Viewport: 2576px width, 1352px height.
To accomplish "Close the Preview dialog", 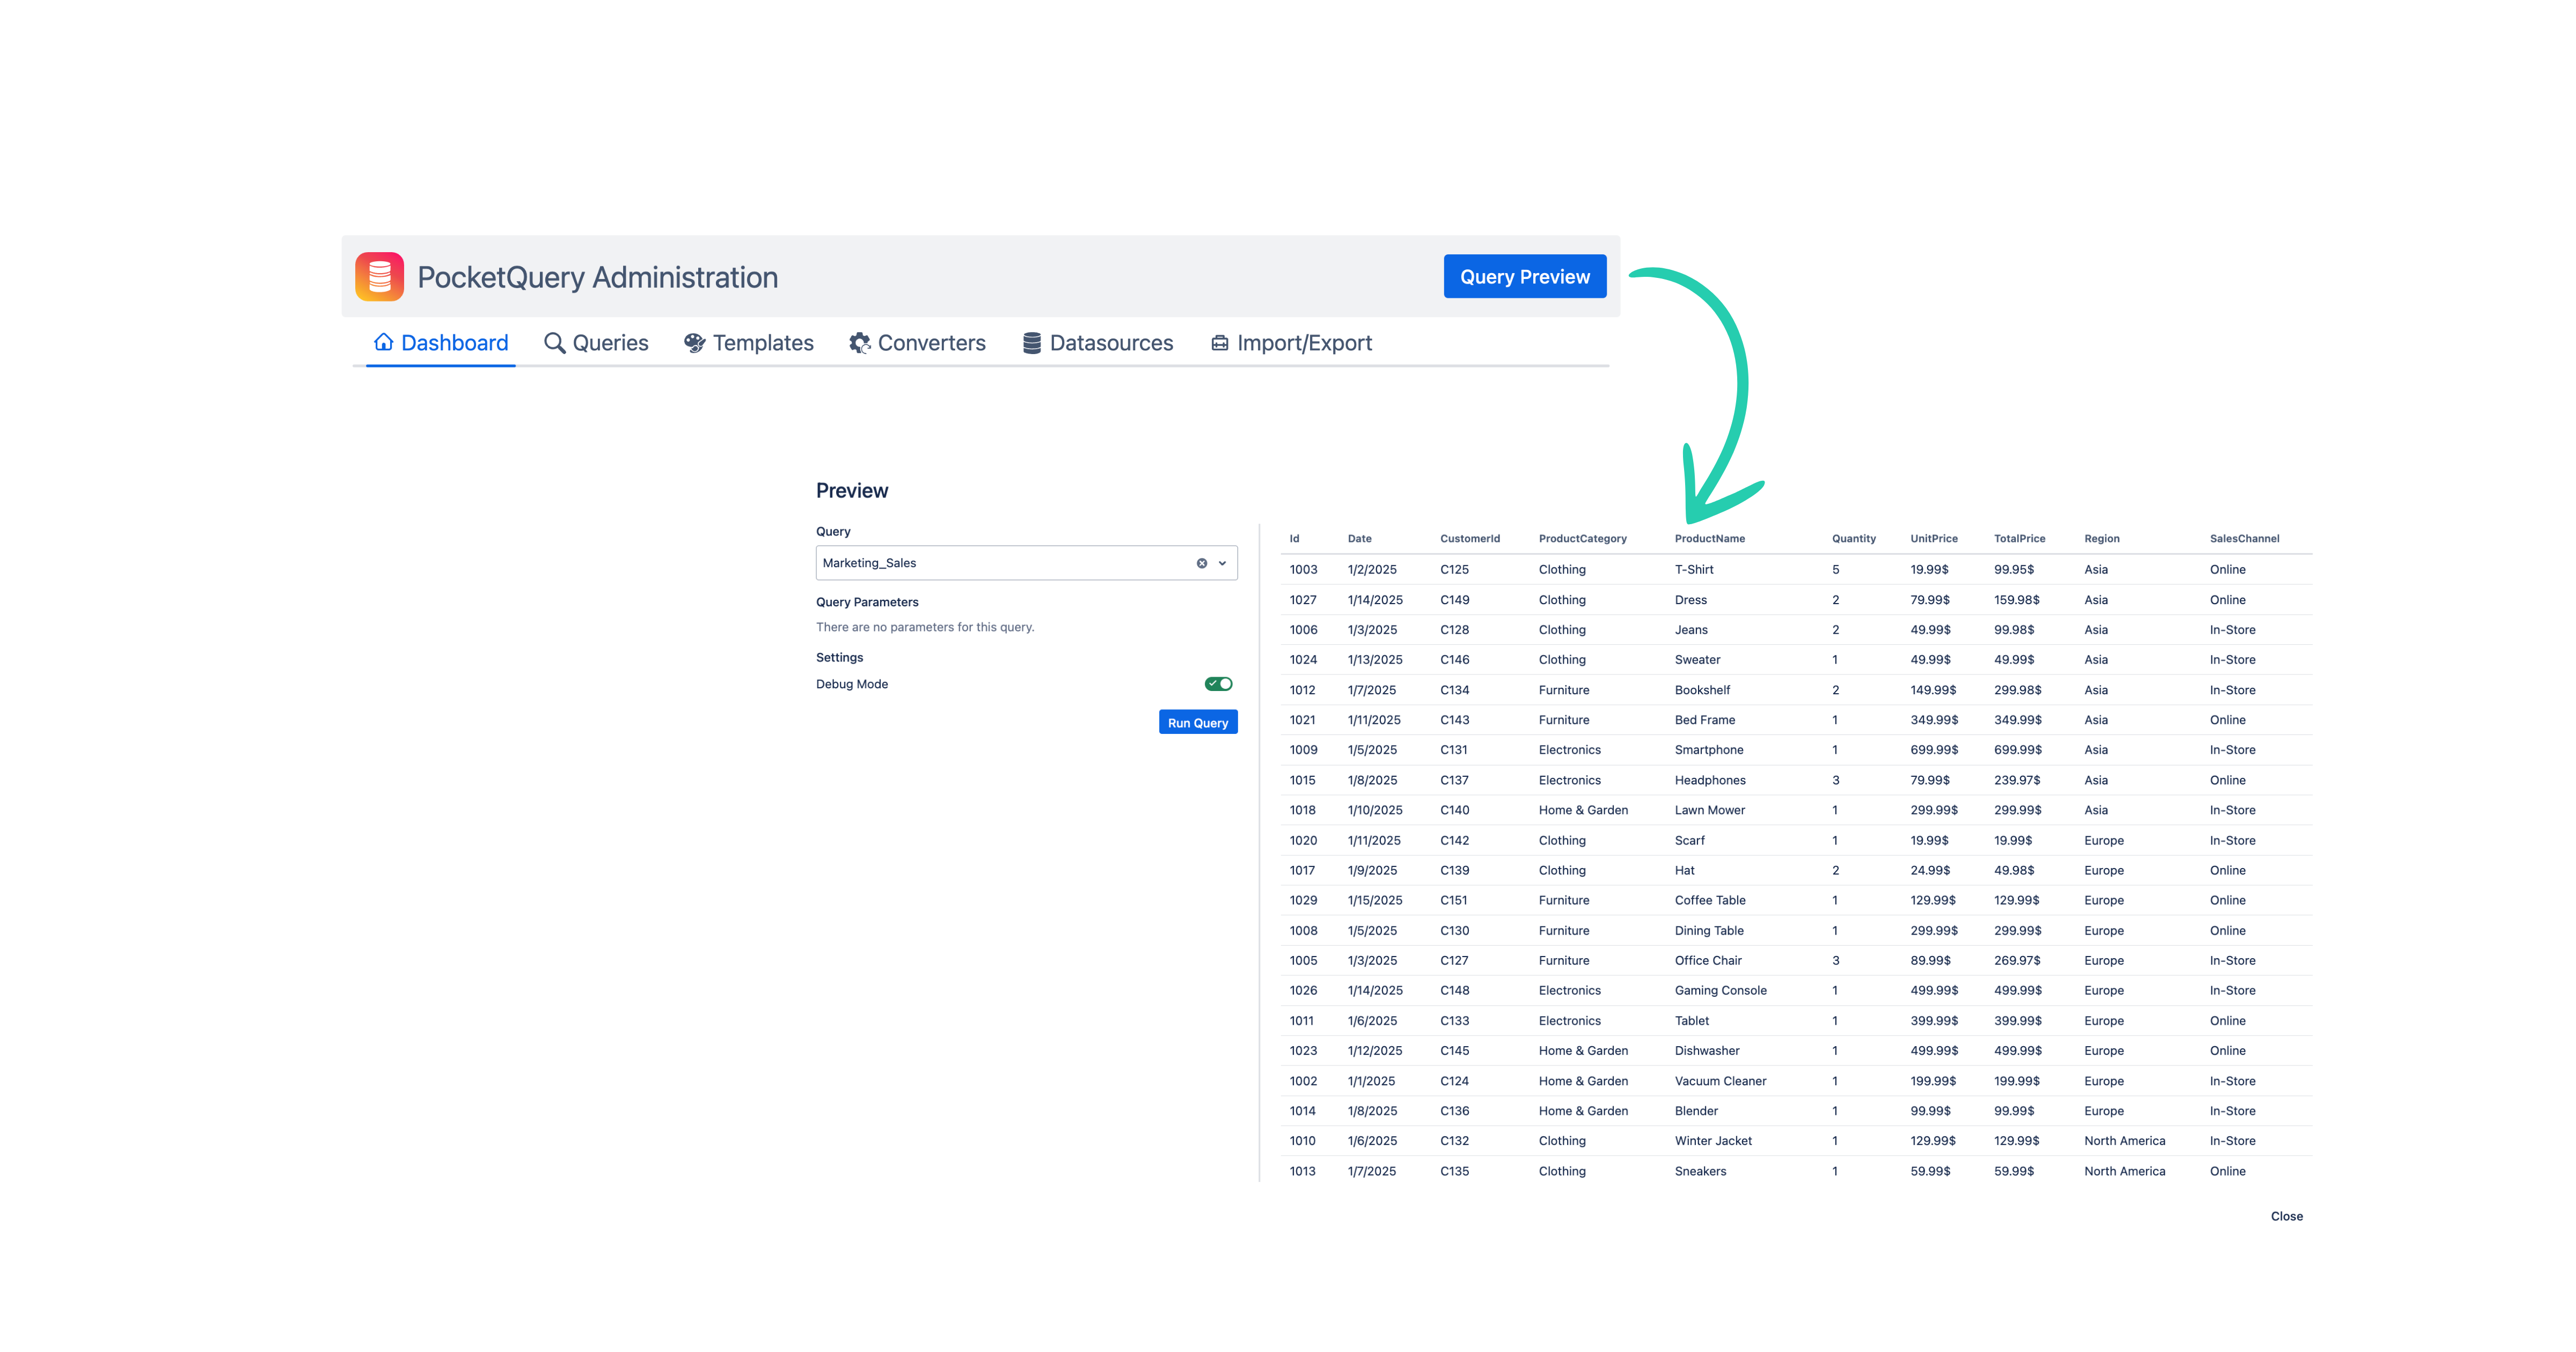I will coord(2286,1216).
